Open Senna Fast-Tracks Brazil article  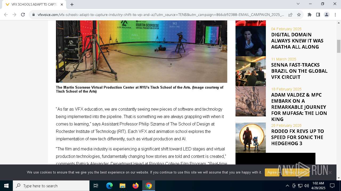click(299, 71)
